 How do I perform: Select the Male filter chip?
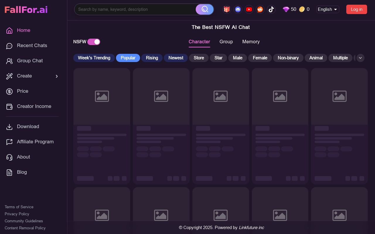point(238,58)
